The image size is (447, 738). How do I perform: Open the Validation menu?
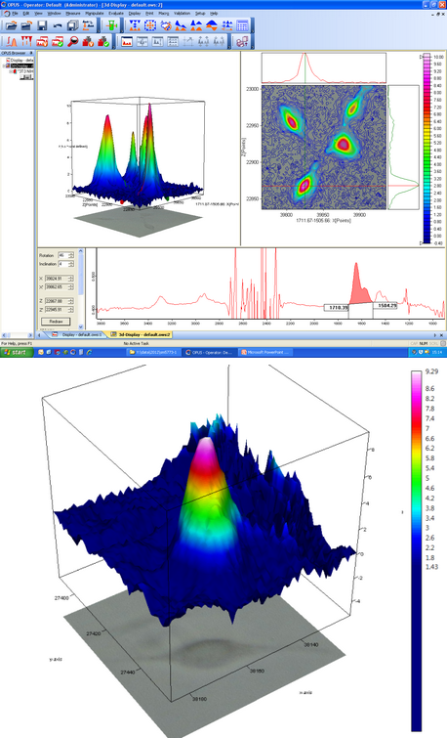pyautogui.click(x=183, y=13)
